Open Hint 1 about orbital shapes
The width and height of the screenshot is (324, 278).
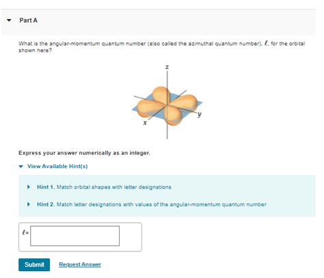click(104, 187)
